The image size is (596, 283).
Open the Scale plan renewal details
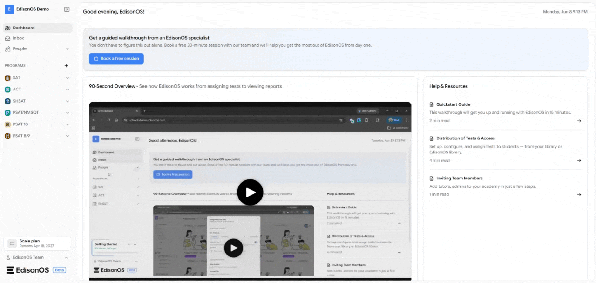(x=37, y=243)
